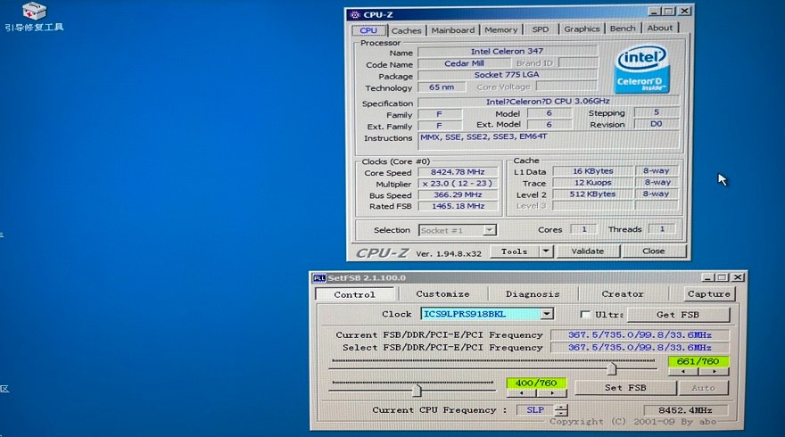Click the greyed Auto button
Image resolution: width=785 pixels, height=437 pixels.
click(703, 387)
